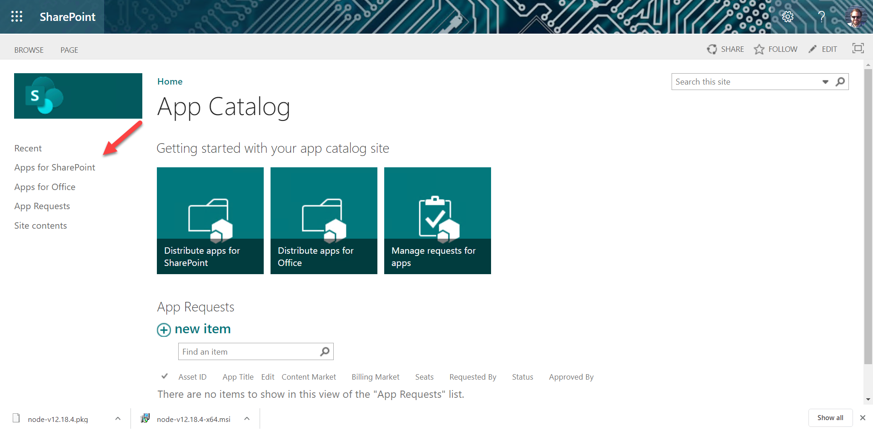Screen dimensions: 873x431
Task: Open Distribute apps for Office tile
Action: point(324,221)
